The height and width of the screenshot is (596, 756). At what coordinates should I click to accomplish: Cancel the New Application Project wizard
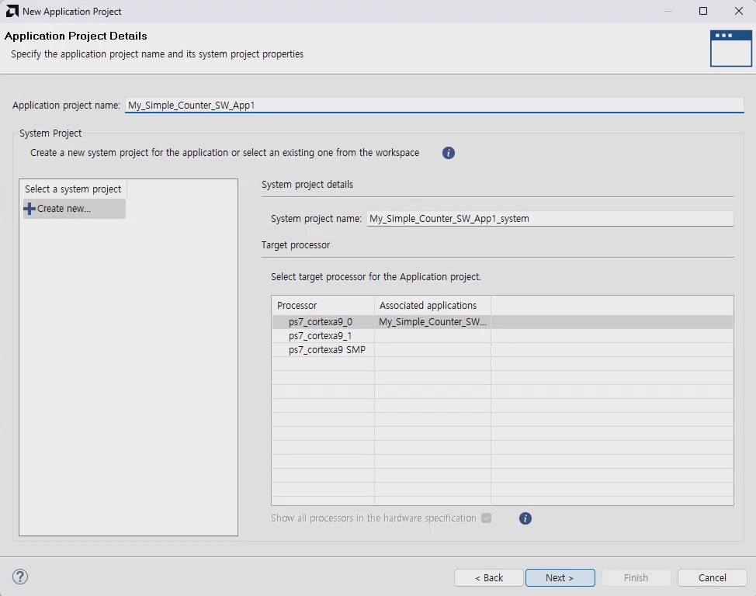[x=712, y=577]
